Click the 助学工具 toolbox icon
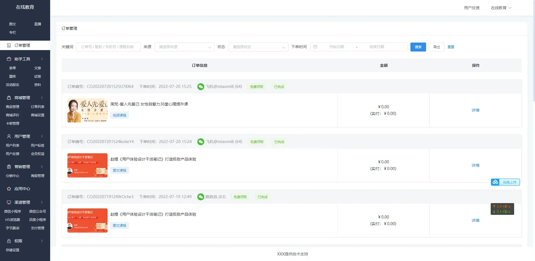 [9, 59]
